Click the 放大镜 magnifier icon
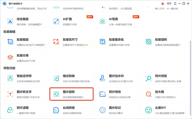Screen dimensions: 192x119 tap(148, 94)
